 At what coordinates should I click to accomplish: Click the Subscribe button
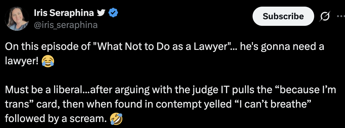coord(283,16)
